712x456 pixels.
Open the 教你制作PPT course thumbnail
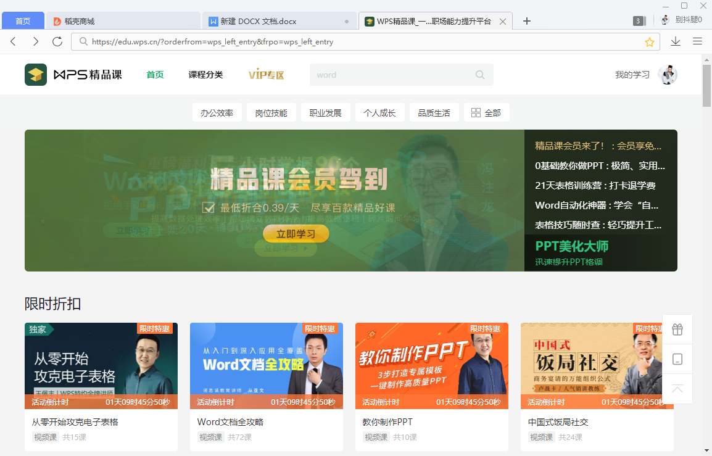point(432,366)
